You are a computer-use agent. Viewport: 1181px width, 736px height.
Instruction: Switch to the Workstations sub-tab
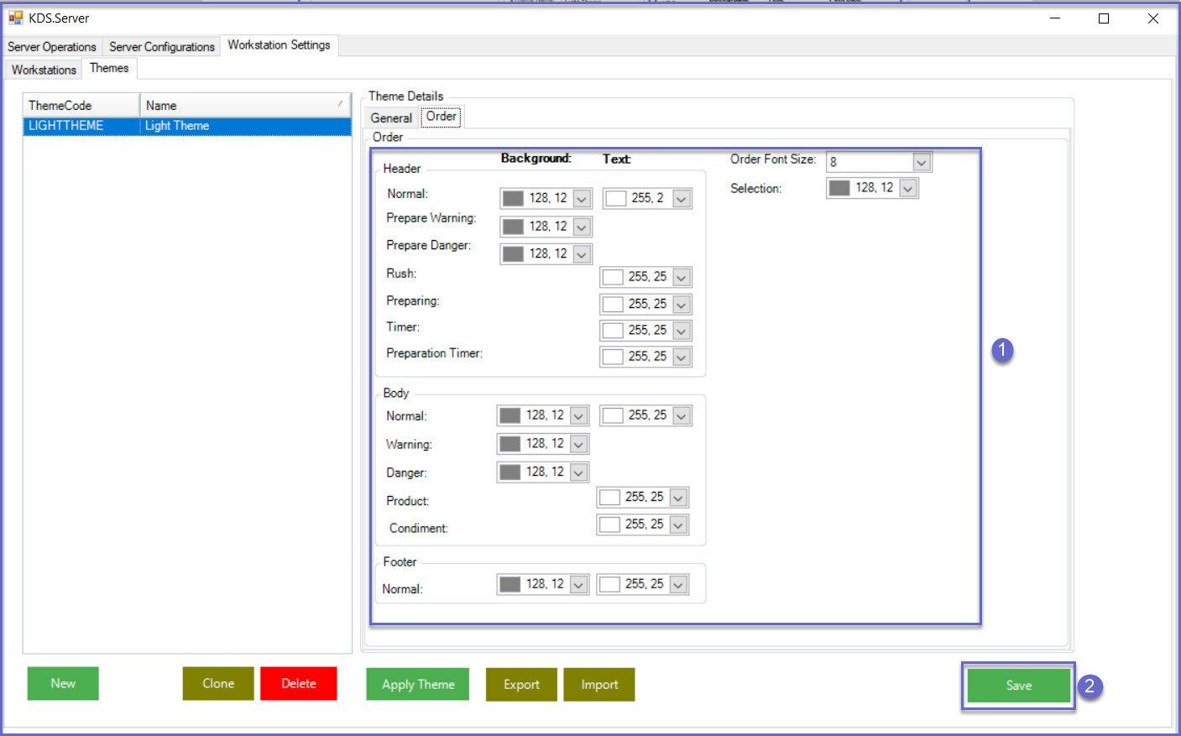pyautogui.click(x=44, y=70)
